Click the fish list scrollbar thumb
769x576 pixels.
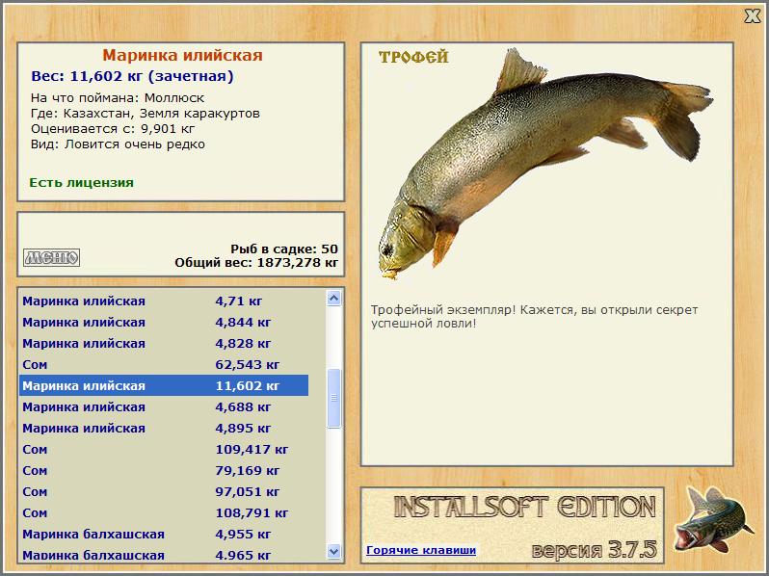click(334, 398)
